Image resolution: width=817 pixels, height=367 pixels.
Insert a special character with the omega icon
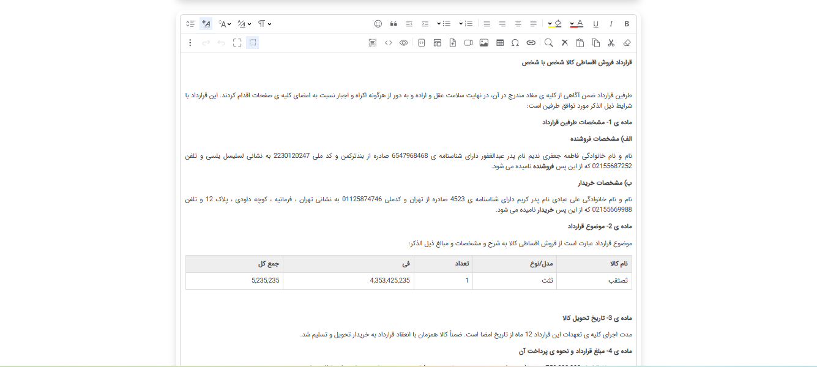click(x=515, y=43)
